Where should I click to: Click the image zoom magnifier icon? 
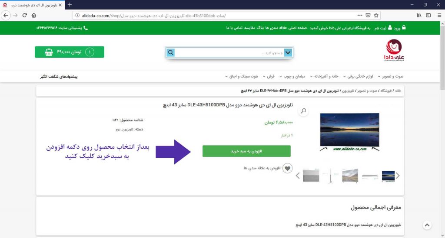click(303, 111)
